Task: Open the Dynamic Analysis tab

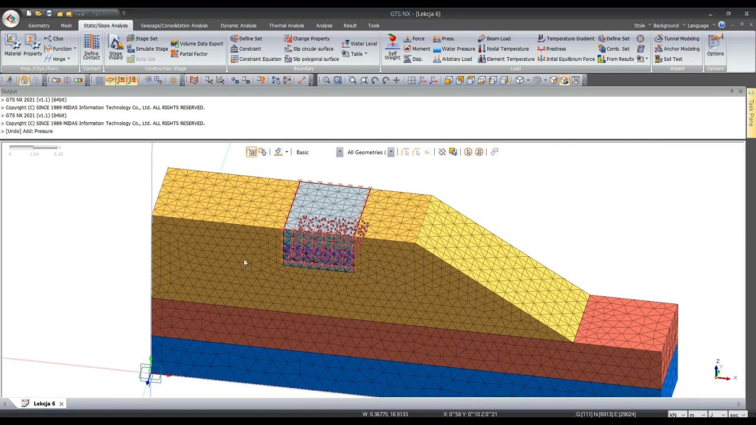Action: (x=239, y=25)
